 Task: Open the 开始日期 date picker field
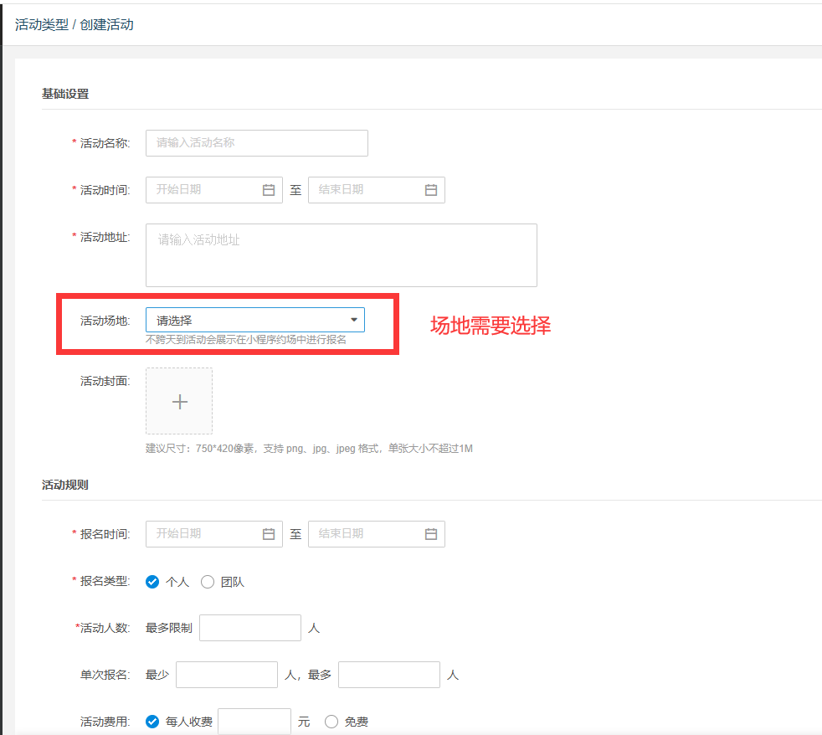(209, 189)
